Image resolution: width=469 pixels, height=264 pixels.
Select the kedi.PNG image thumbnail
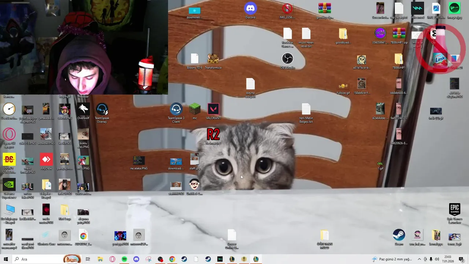point(64,136)
